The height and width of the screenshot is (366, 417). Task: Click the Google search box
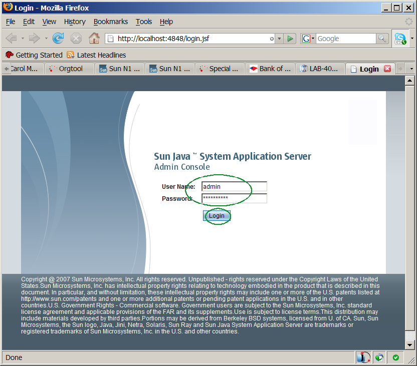coord(346,39)
